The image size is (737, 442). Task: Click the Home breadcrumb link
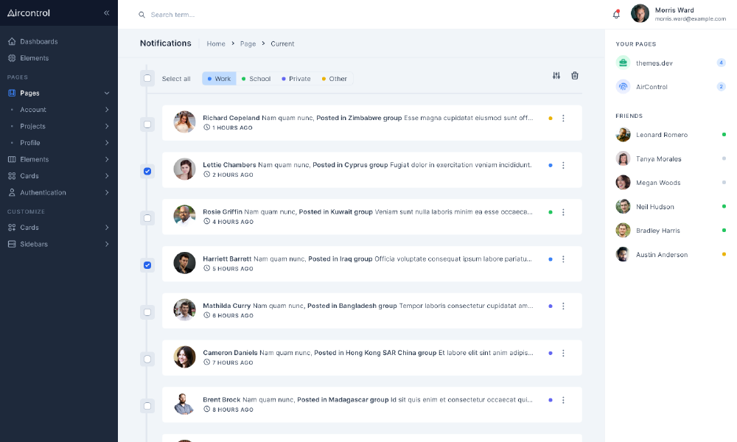pyautogui.click(x=215, y=43)
